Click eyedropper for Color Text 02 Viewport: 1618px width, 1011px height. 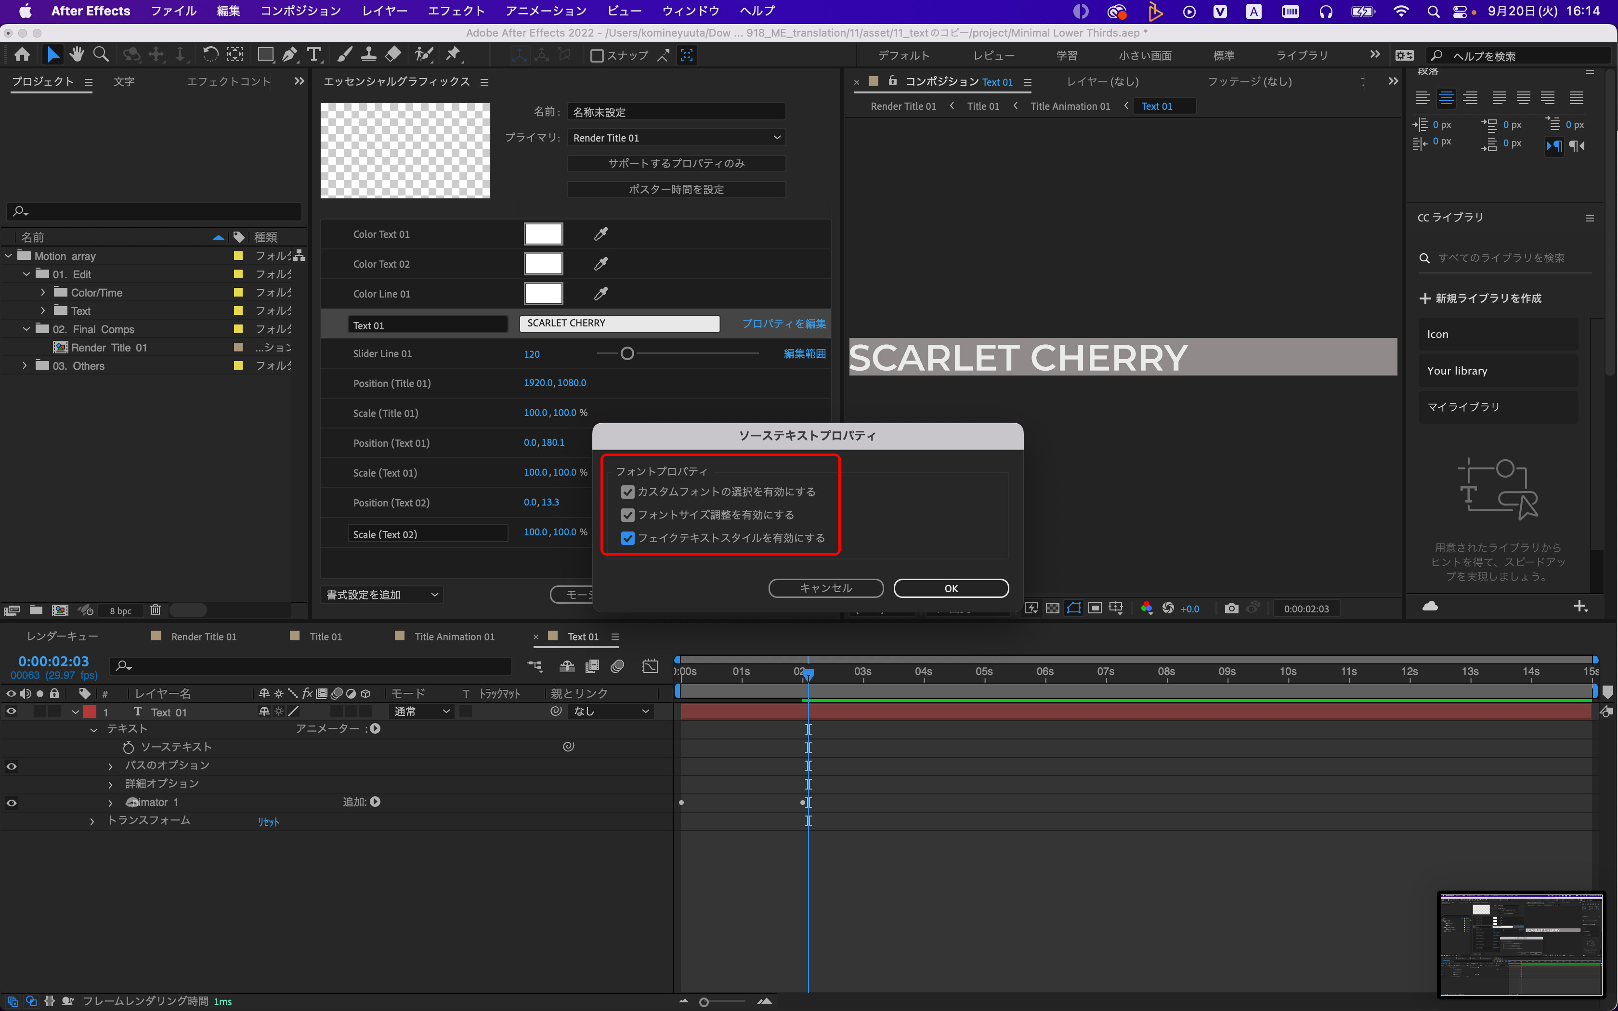[600, 263]
